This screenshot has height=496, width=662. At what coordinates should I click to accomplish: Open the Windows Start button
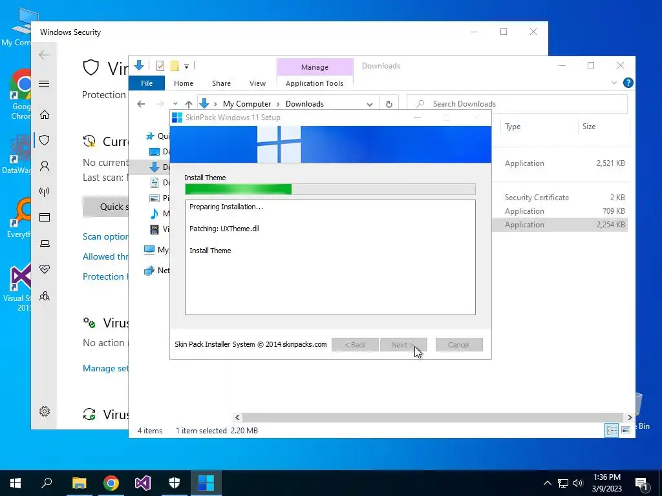click(16, 483)
